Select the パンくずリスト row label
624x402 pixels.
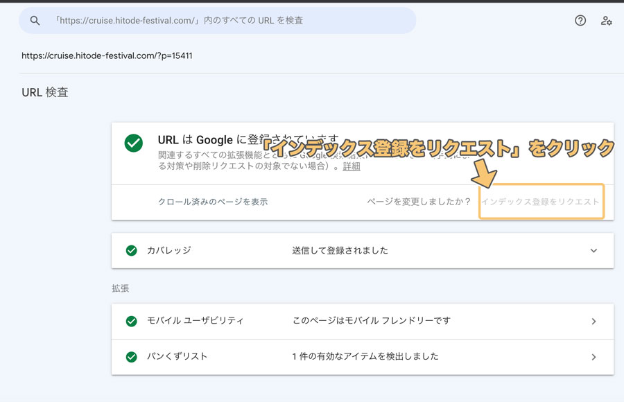click(x=177, y=357)
